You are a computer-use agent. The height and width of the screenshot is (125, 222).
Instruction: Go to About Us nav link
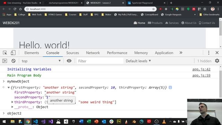[x=189, y=23]
